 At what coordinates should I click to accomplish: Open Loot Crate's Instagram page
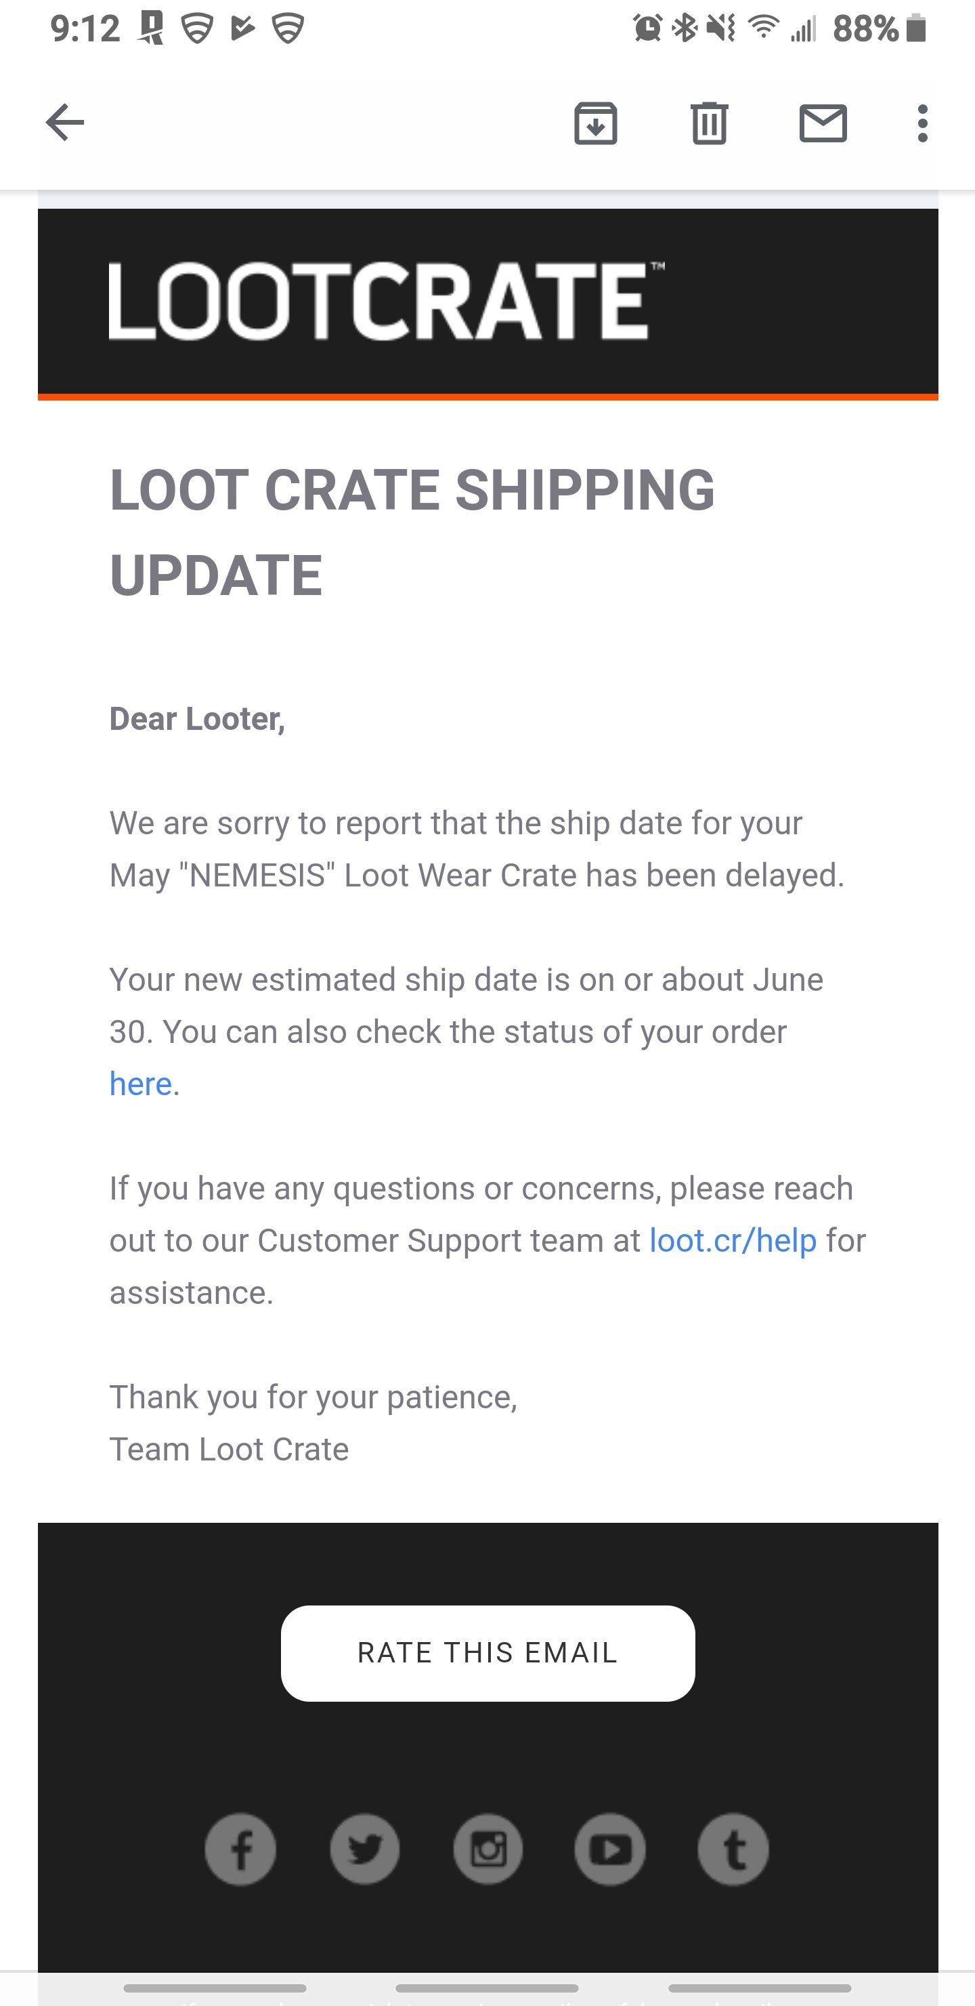(488, 1849)
